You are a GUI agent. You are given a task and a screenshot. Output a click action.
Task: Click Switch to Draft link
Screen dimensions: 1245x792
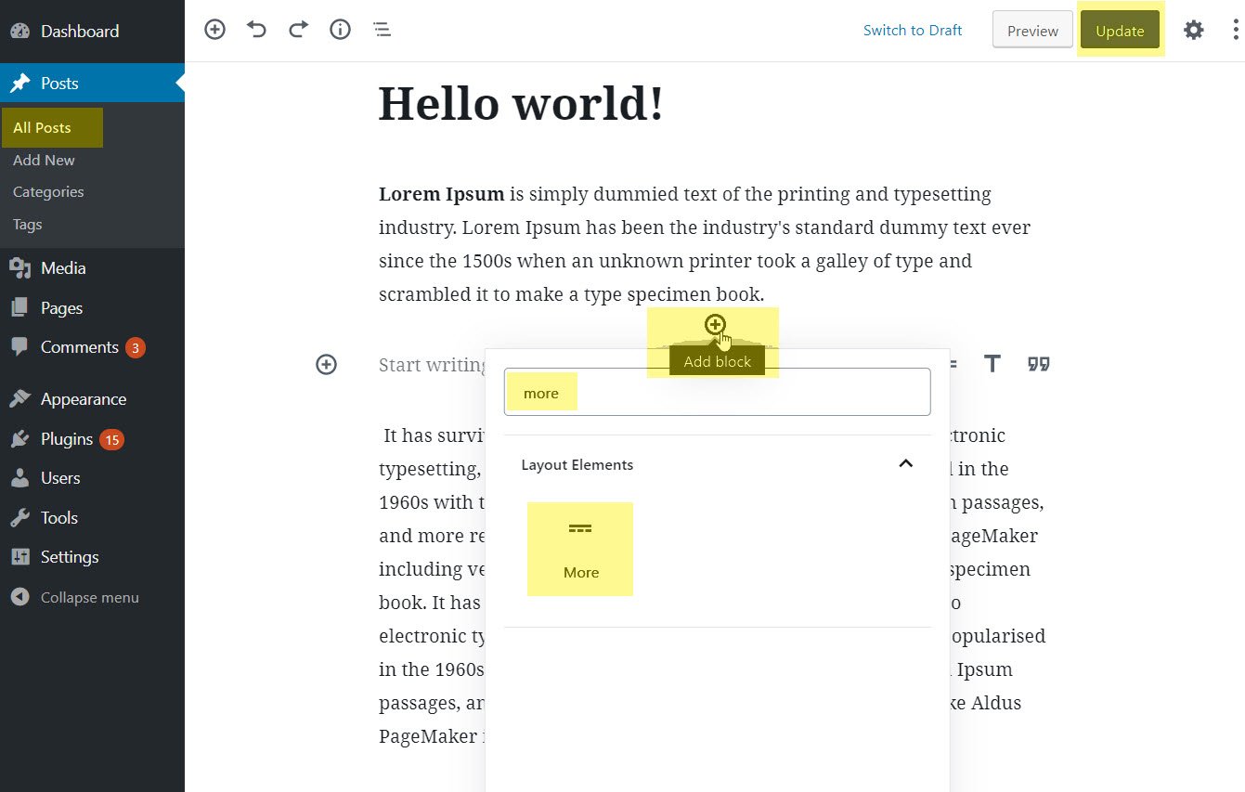[x=912, y=31]
